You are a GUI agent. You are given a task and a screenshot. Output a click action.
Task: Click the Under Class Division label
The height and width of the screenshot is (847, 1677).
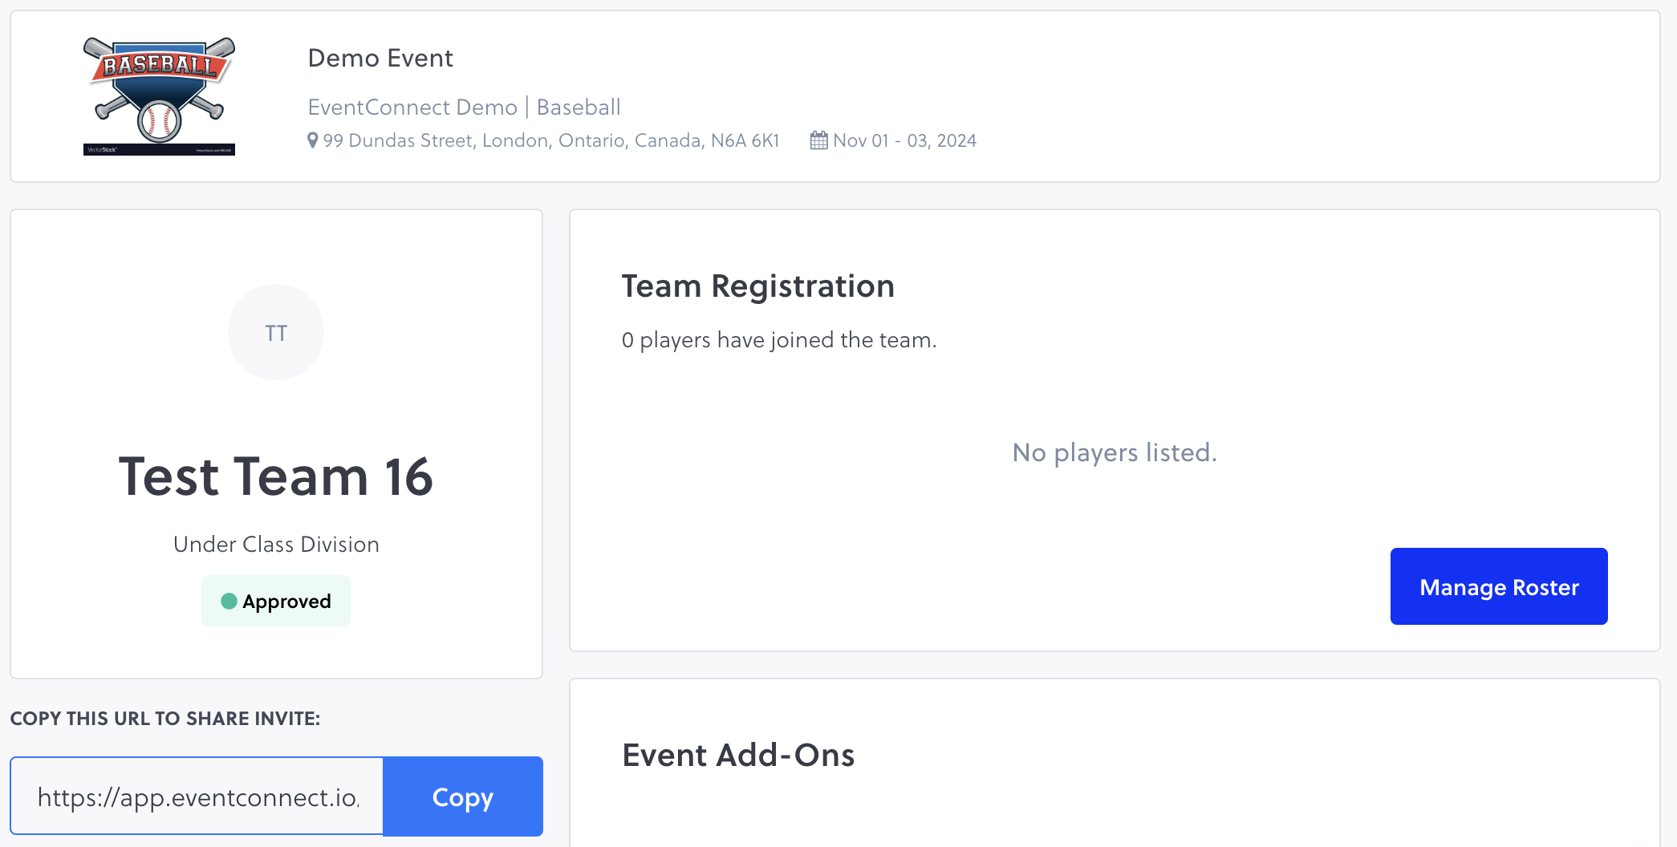pyautogui.click(x=276, y=544)
